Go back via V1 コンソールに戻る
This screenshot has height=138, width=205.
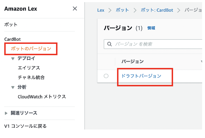pos(26,126)
